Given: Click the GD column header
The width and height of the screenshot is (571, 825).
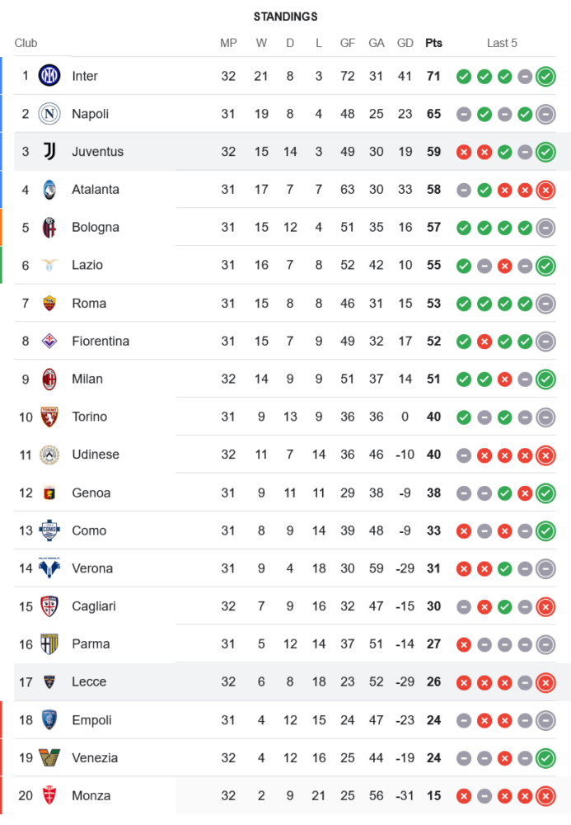Looking at the screenshot, I should (405, 43).
